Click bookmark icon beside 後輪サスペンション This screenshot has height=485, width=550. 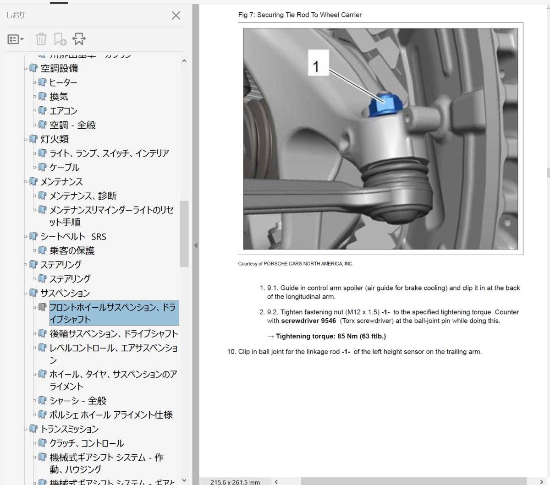(x=43, y=333)
